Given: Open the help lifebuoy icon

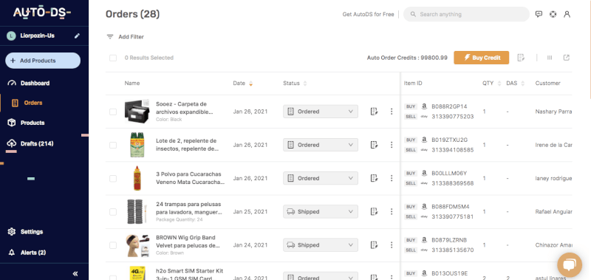Looking at the screenshot, I should (553, 14).
